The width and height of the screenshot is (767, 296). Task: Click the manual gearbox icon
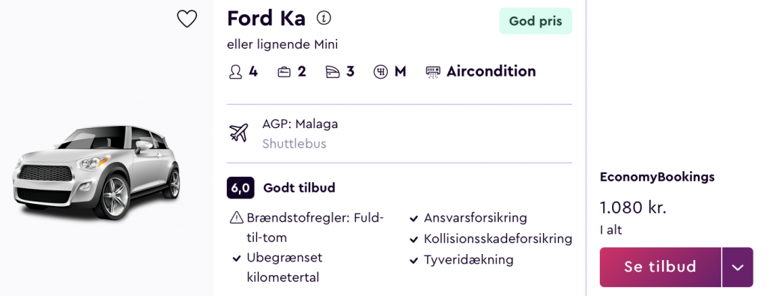(381, 72)
